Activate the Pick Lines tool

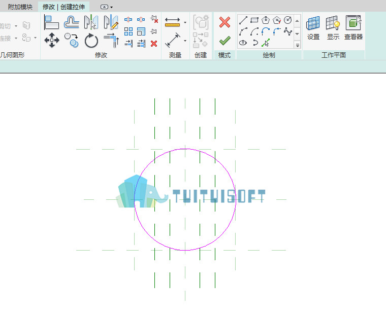pos(266,43)
